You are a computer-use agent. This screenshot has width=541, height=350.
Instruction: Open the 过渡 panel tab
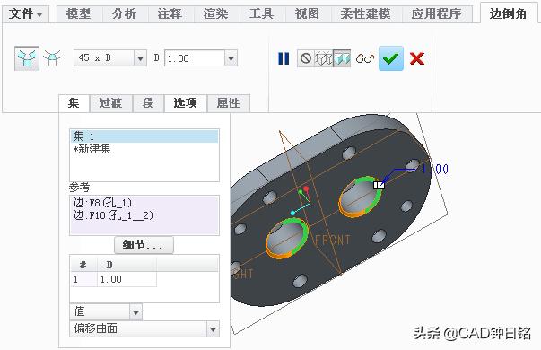click(x=110, y=103)
